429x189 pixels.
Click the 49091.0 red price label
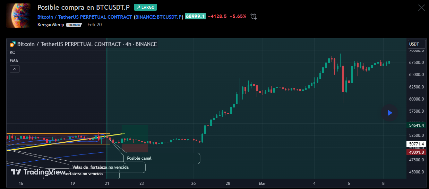[416, 152]
